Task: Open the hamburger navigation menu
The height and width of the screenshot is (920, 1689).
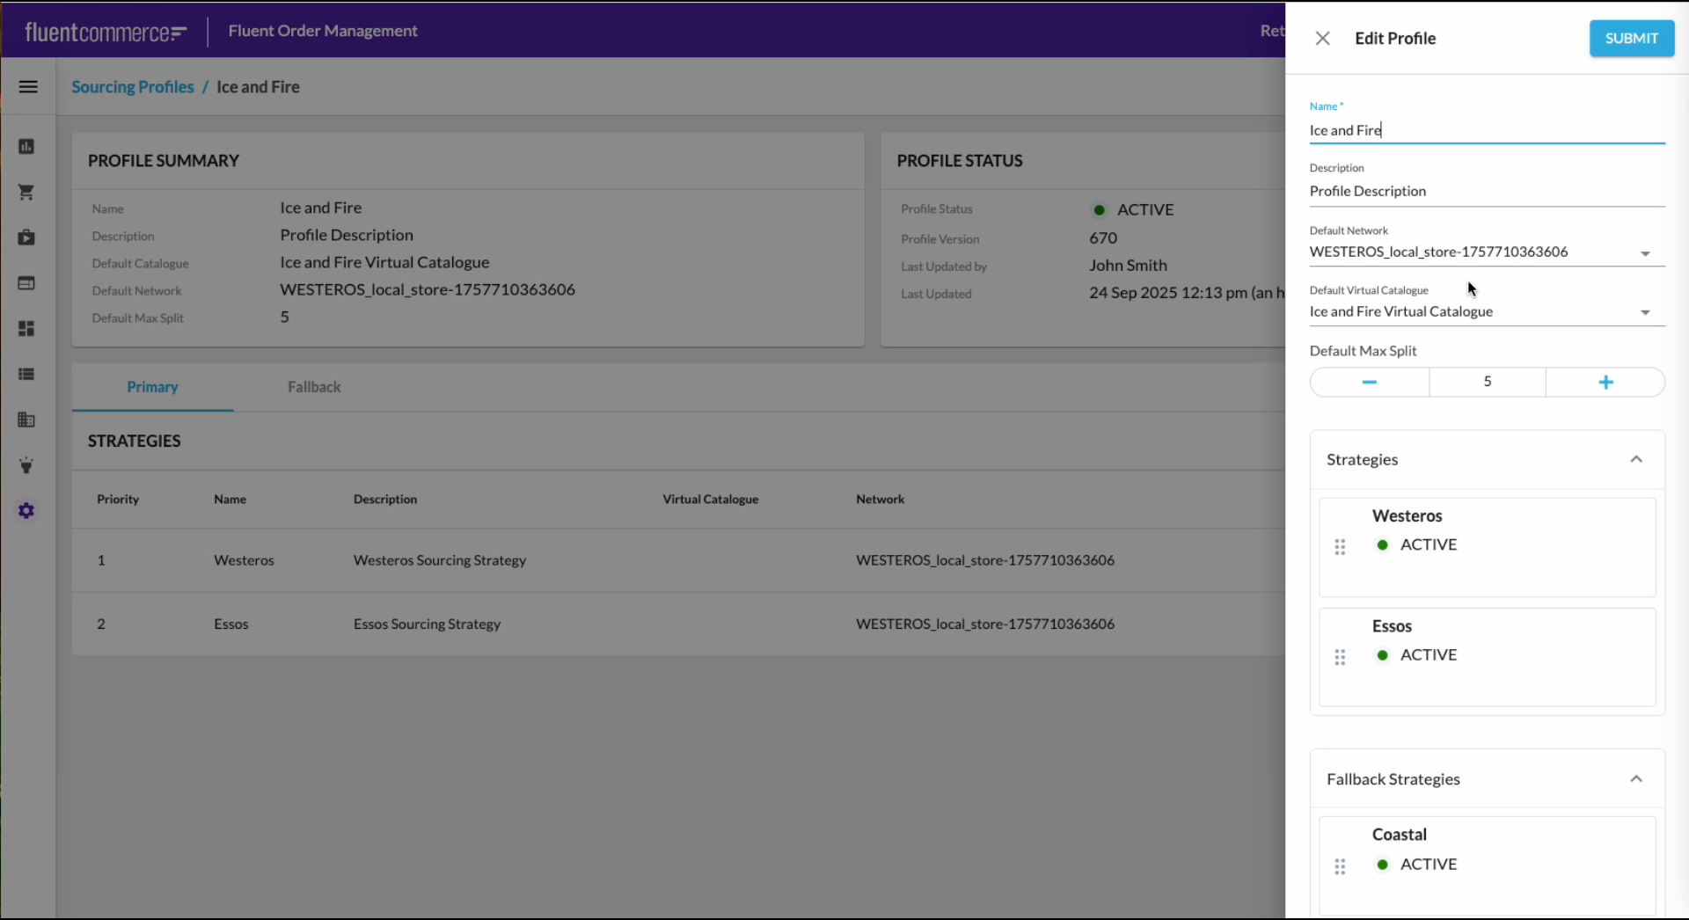Action: click(28, 86)
